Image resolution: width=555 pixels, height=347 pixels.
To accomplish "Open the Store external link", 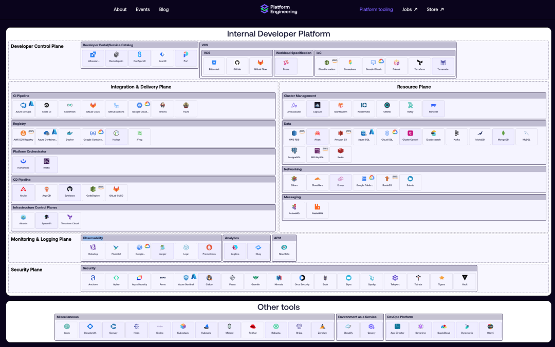I will click(435, 10).
